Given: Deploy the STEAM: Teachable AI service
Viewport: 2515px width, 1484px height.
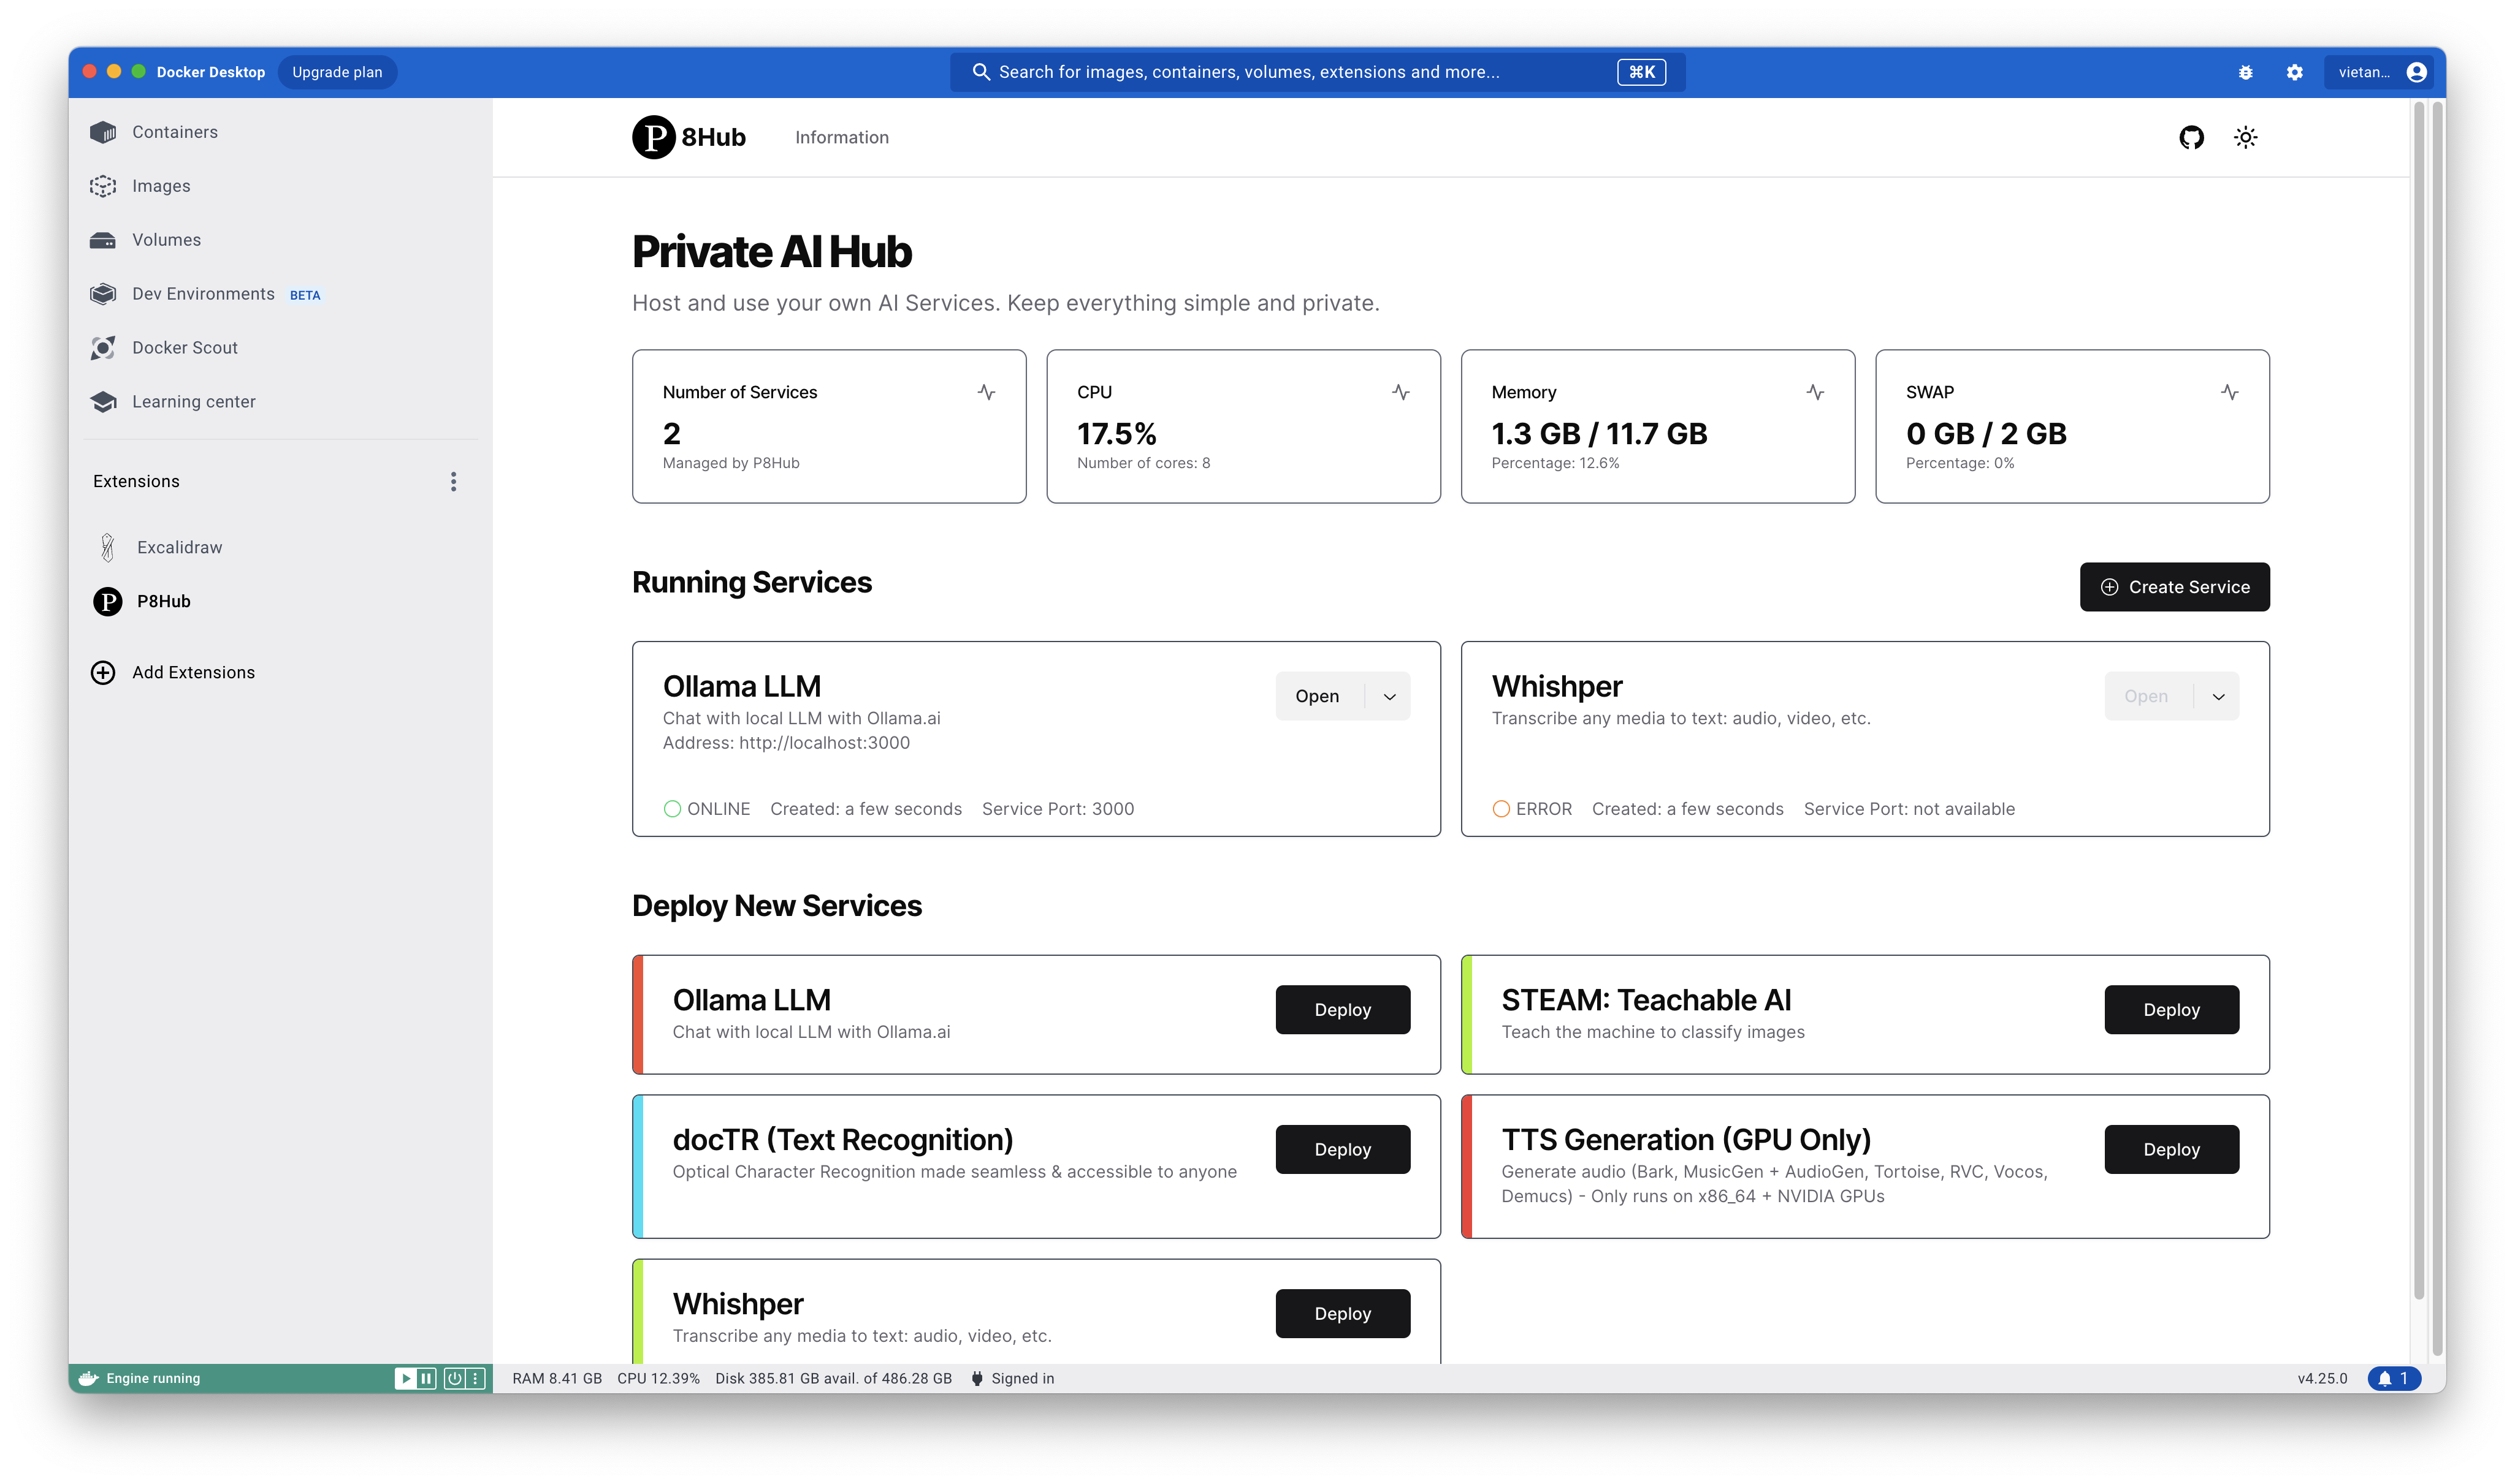Looking at the screenshot, I should click(x=2171, y=1009).
